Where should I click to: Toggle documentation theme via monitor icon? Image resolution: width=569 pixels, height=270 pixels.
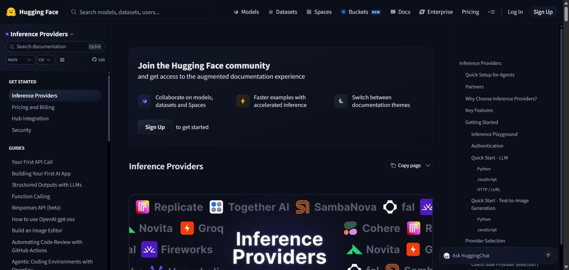tap(62, 59)
